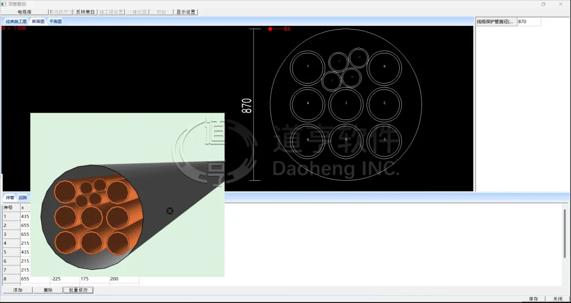
Task: Select pipe circle number 7 in section view
Action: tap(308, 67)
